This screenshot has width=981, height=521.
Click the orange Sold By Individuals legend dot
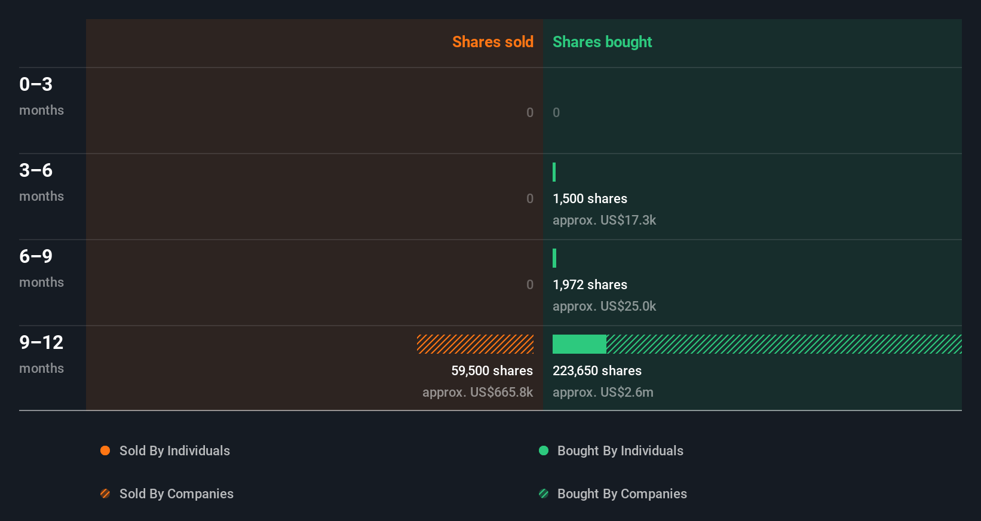[x=105, y=450]
